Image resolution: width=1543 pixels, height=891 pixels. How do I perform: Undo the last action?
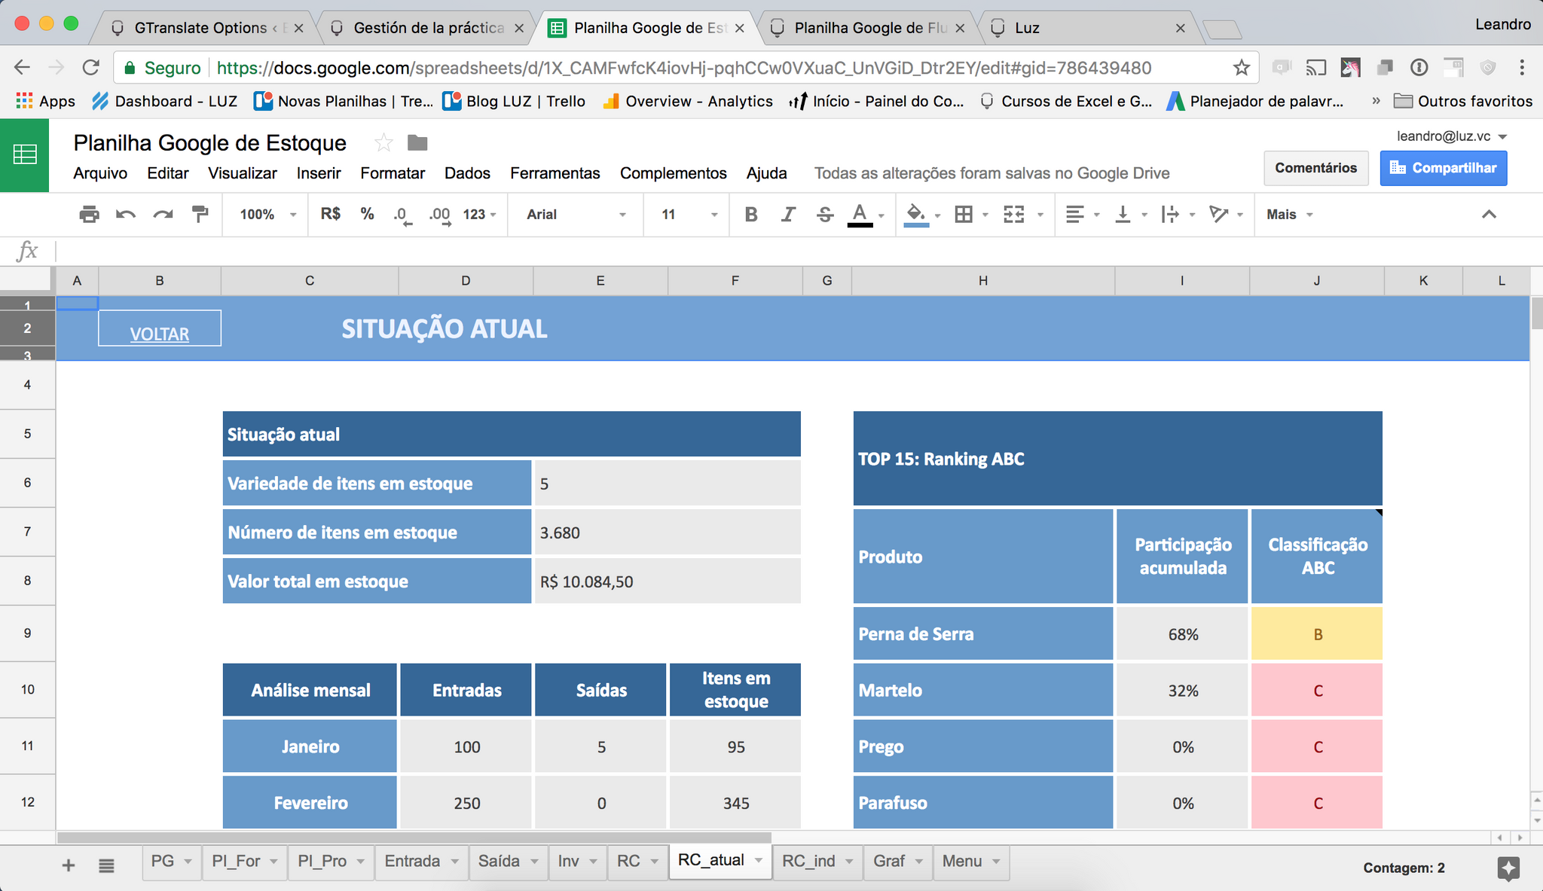126,215
